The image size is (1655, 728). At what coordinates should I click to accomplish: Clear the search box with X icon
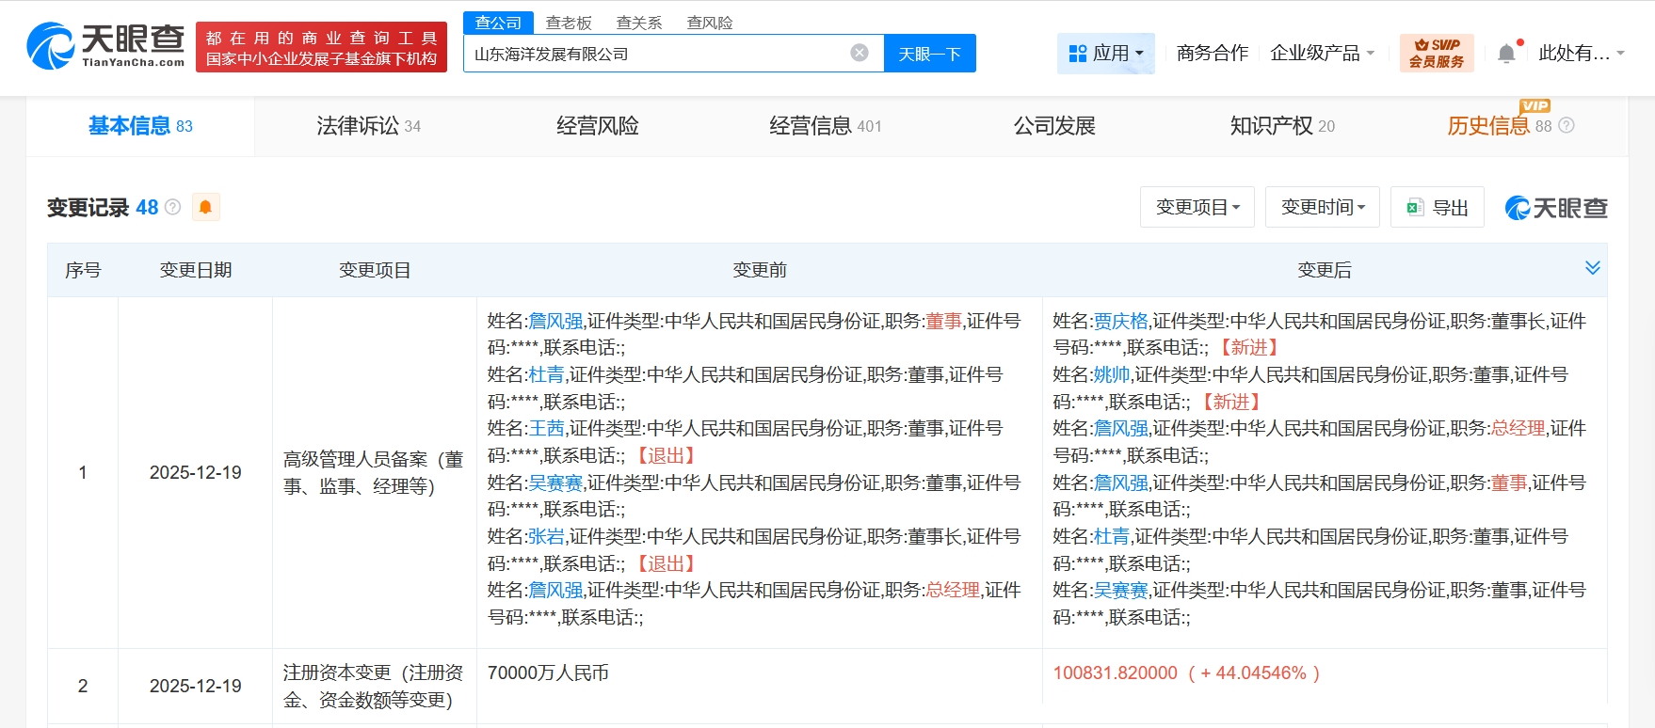[x=859, y=53]
